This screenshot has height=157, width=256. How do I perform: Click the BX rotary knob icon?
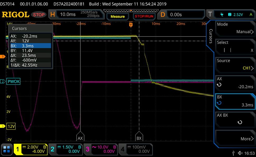tap(219, 103)
